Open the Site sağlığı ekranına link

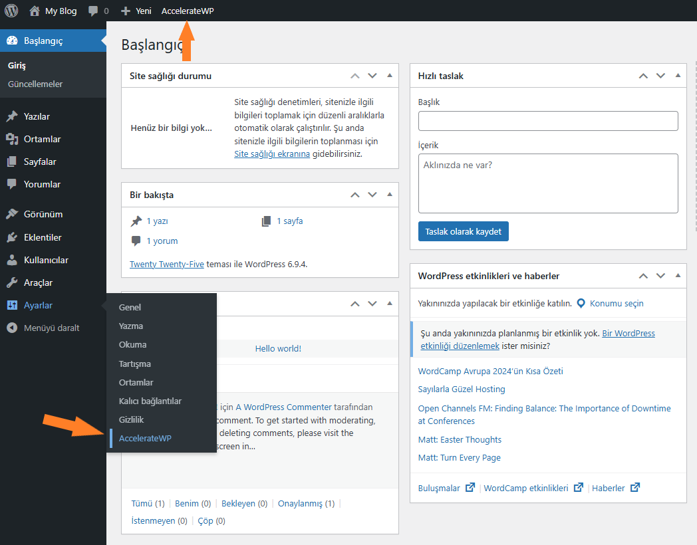(x=272, y=154)
